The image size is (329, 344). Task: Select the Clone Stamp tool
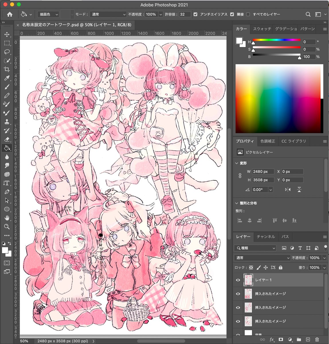tap(7, 122)
